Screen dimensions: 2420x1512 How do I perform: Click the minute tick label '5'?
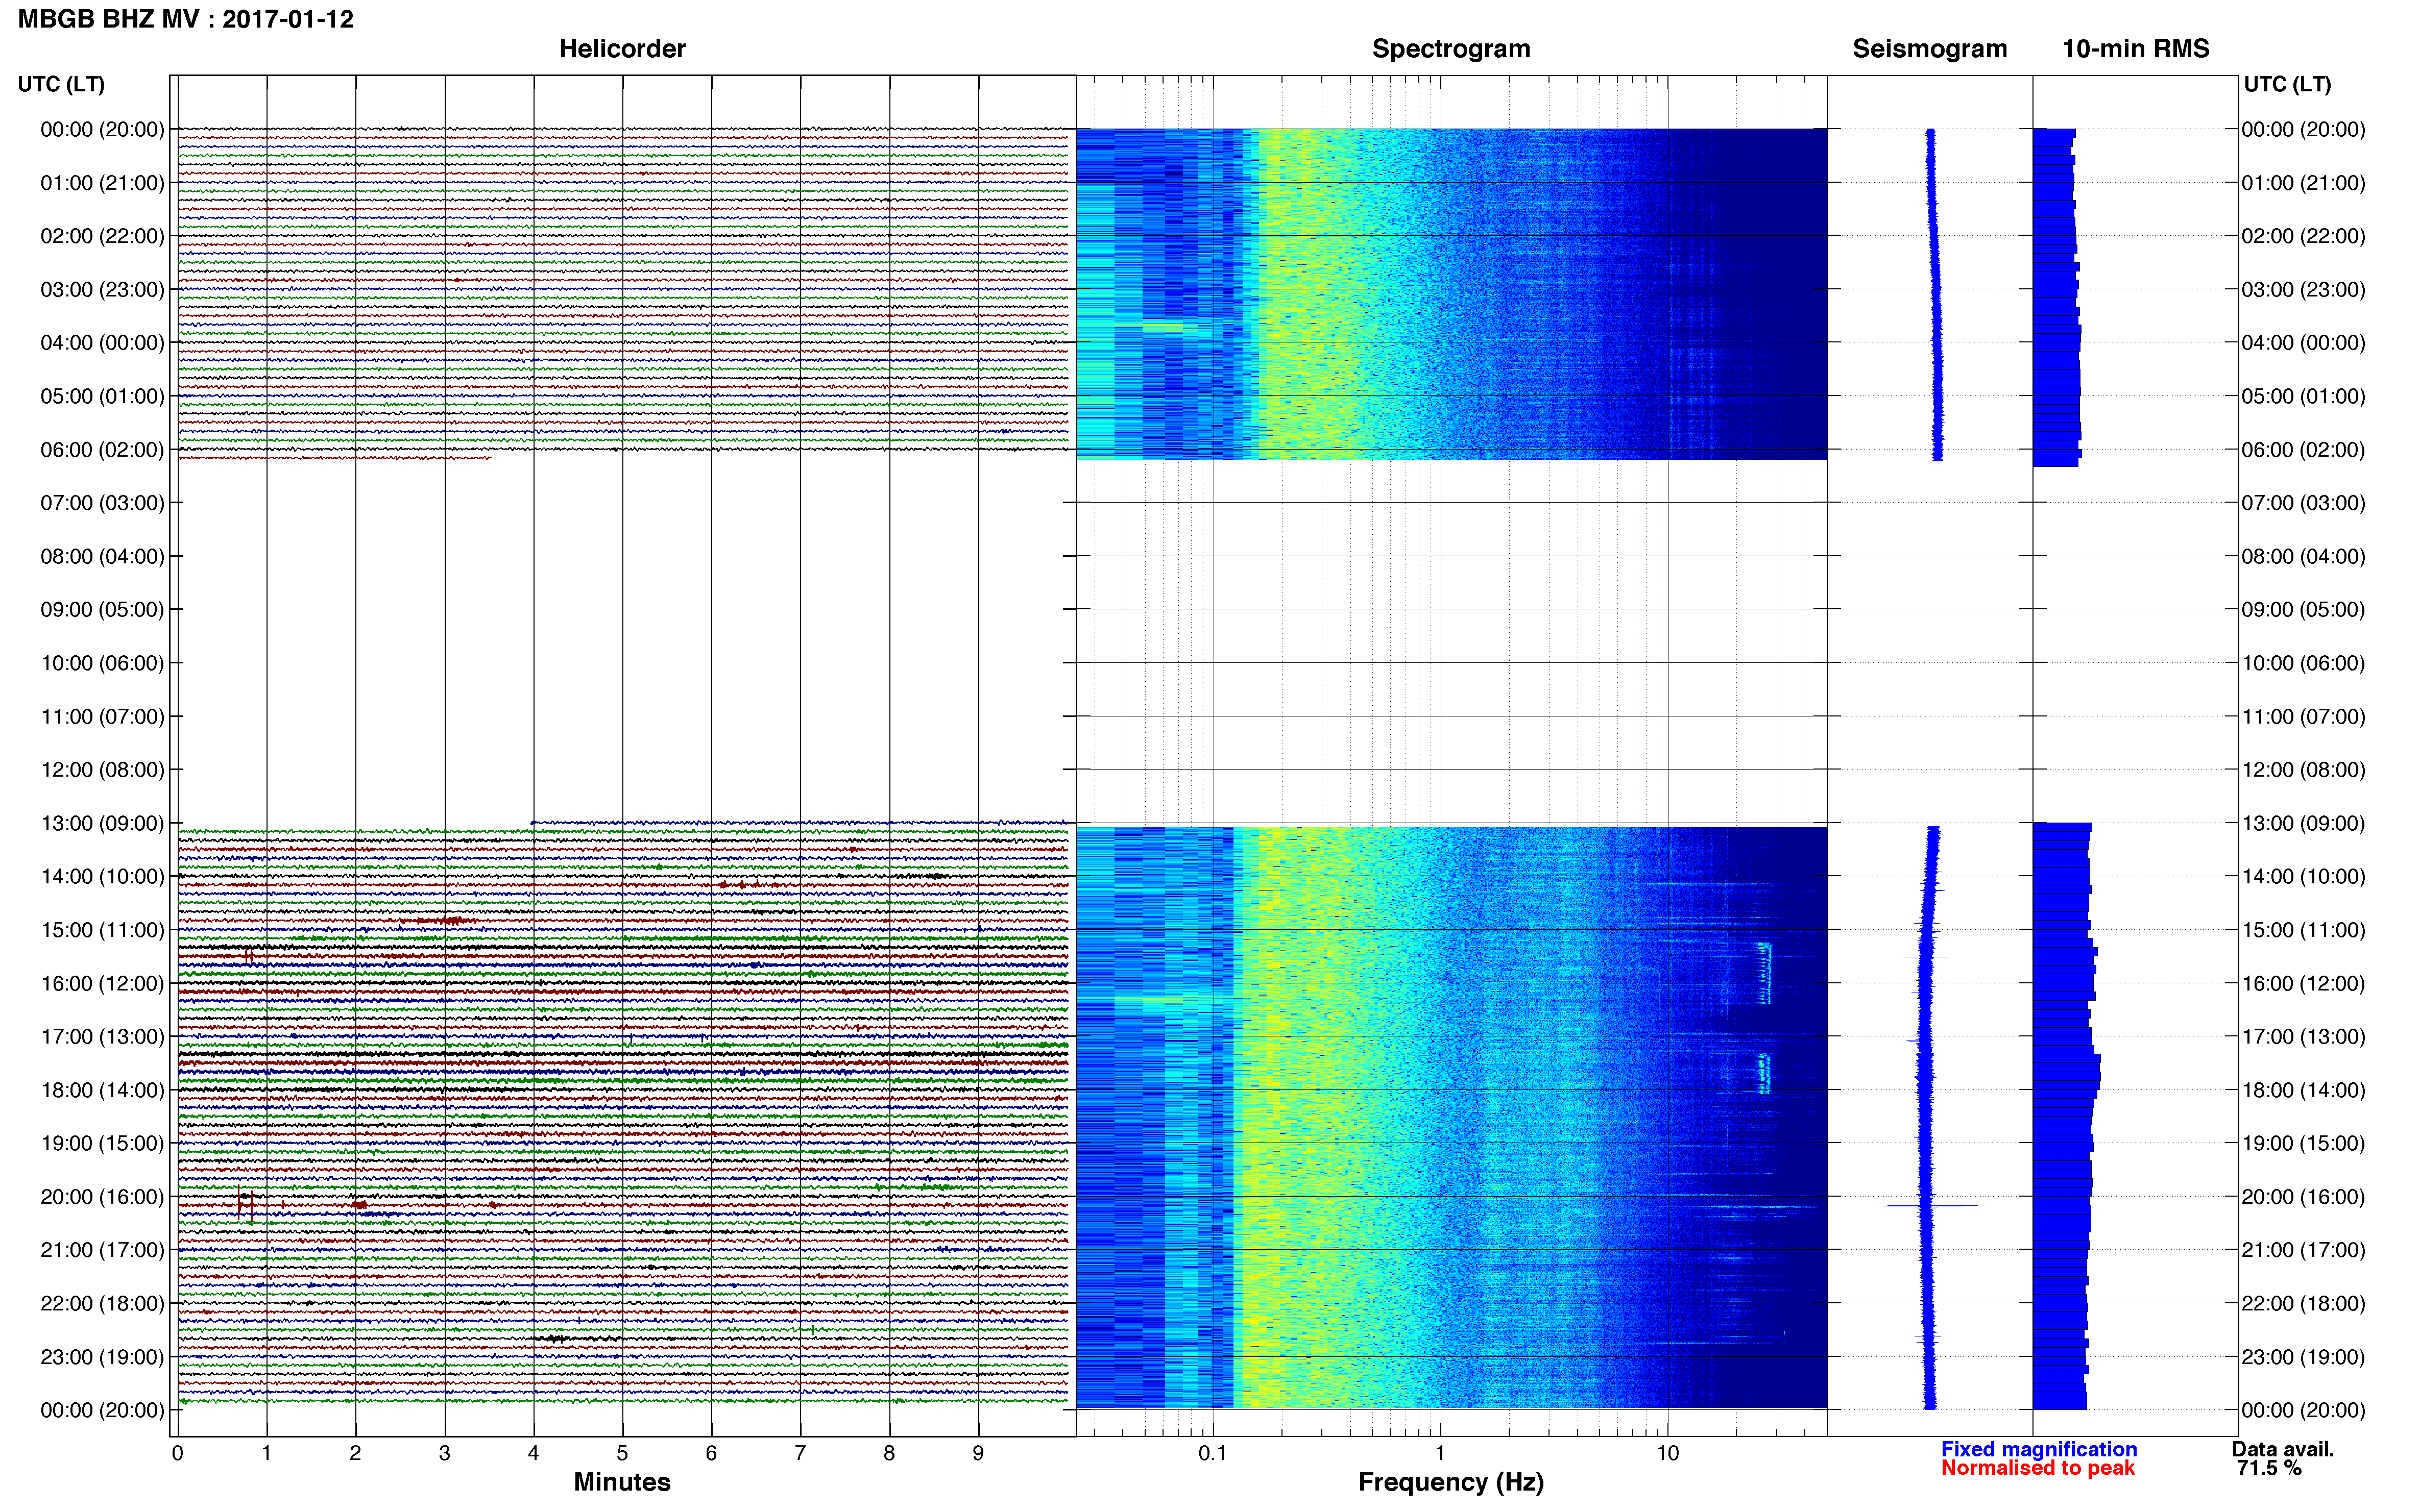(622, 1453)
